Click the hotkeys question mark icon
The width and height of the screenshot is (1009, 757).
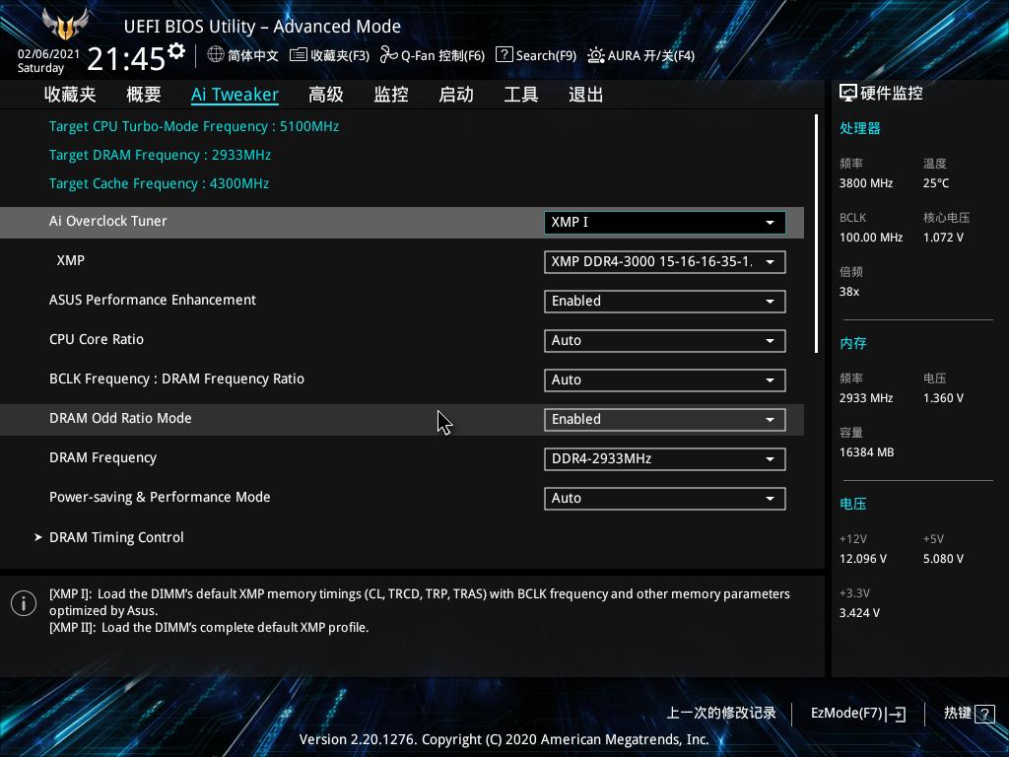coord(984,714)
